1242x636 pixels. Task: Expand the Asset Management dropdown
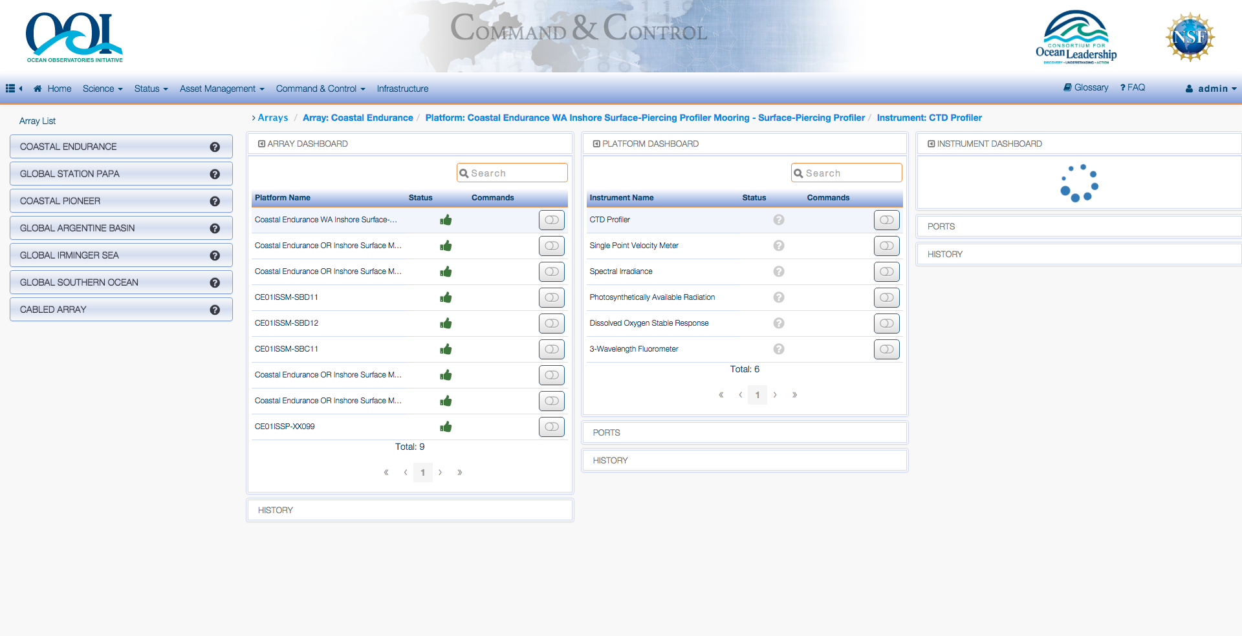[221, 89]
